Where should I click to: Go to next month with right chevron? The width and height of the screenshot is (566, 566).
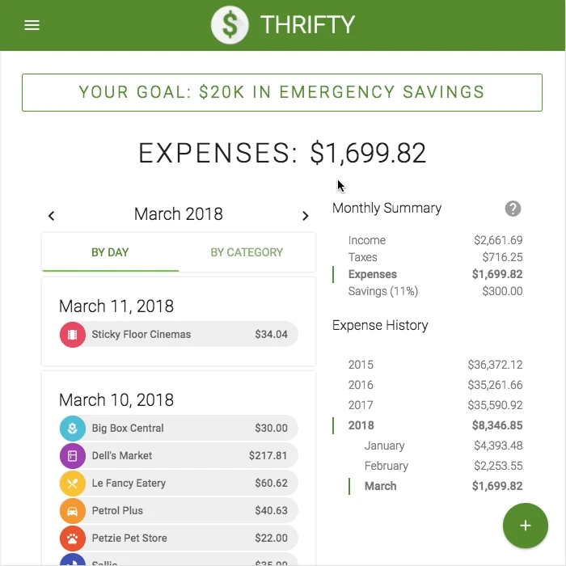coord(306,216)
